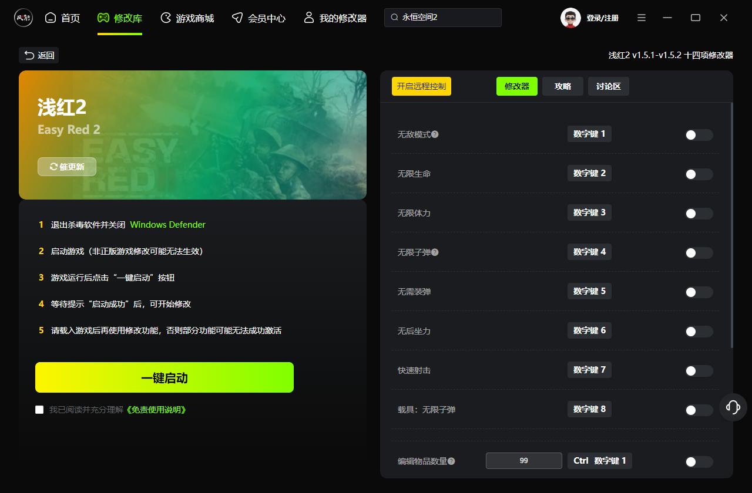The height and width of the screenshot is (493, 752).
Task: Go to 首页 home tab
Action: (62, 18)
